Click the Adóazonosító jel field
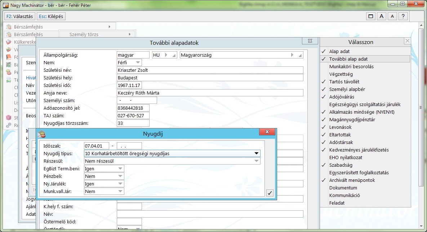The image size is (427, 232). click(x=133, y=108)
